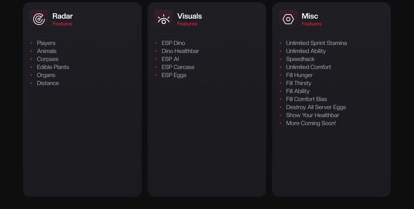Image resolution: width=414 pixels, height=209 pixels.
Task: Click Destroy All Server Eggs
Action: point(316,107)
